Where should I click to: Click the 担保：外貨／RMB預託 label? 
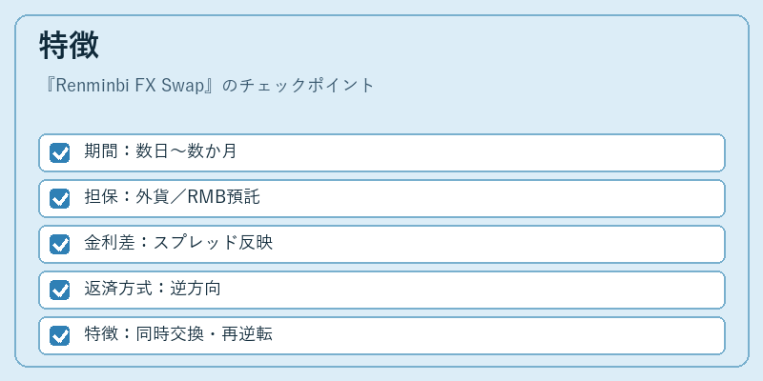tap(172, 197)
